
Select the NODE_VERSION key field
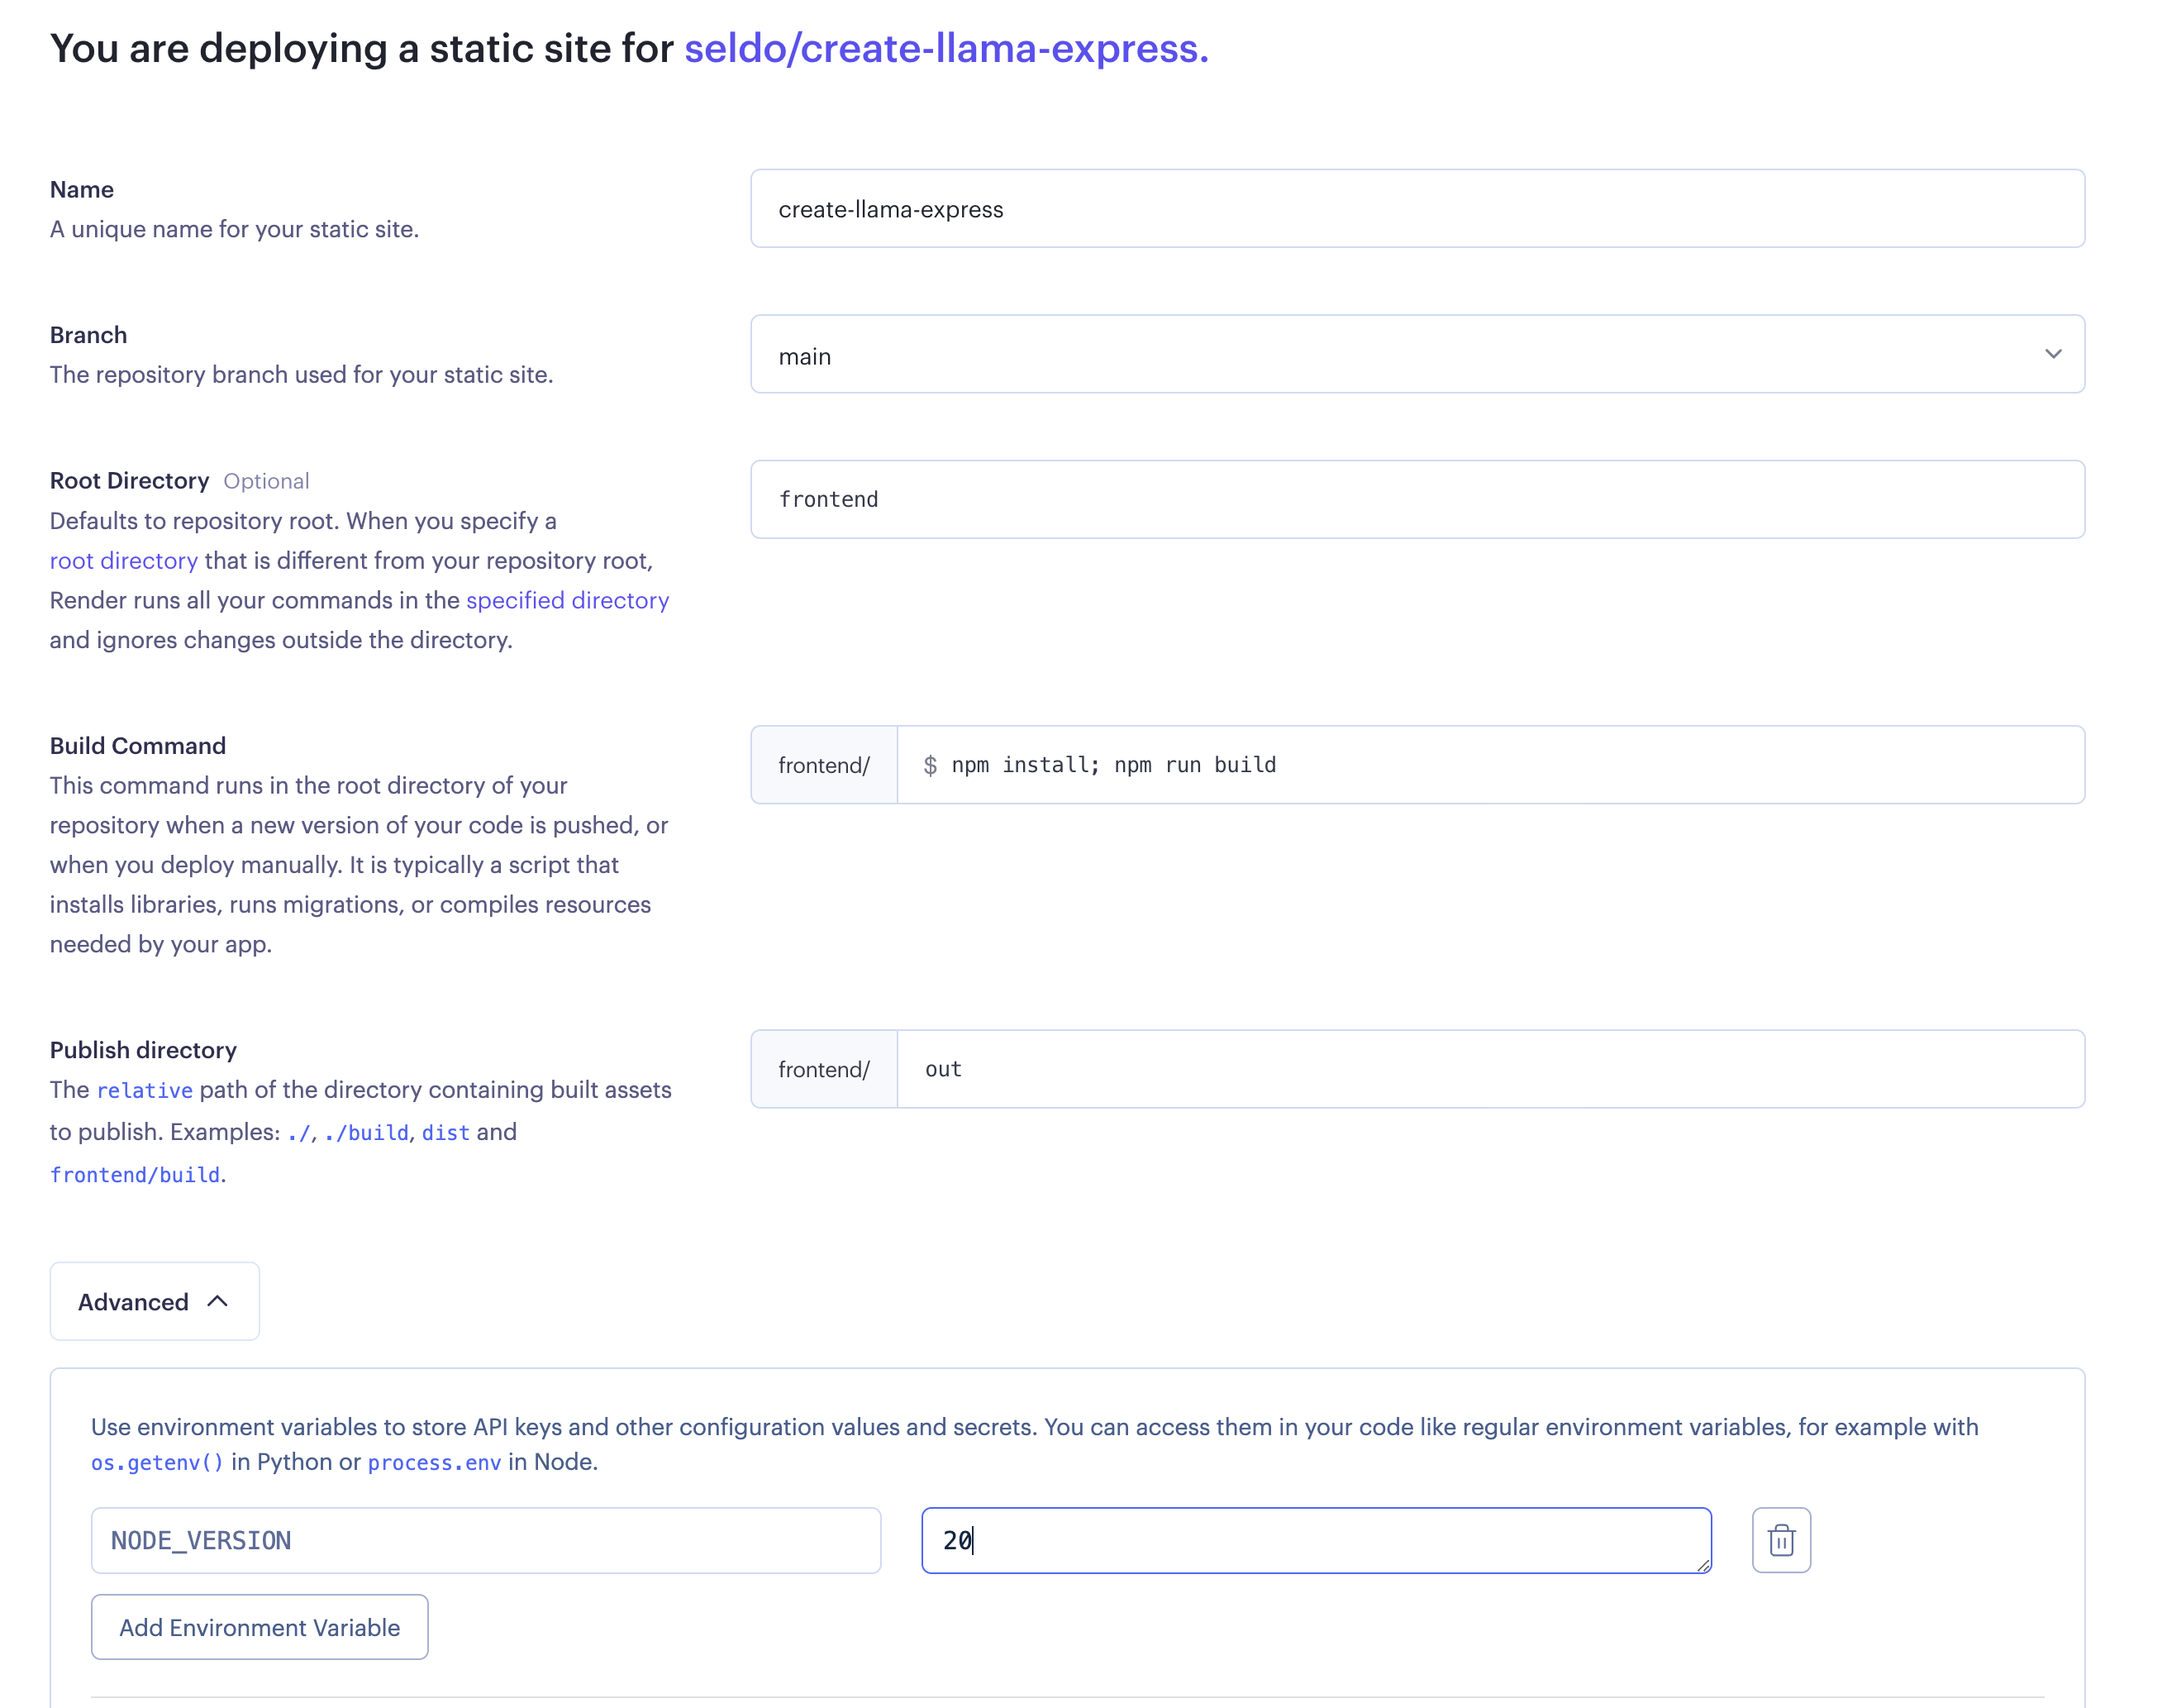pos(486,1540)
